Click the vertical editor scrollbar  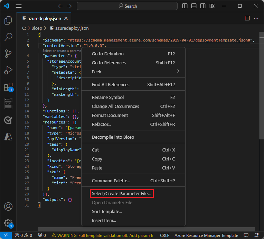261,86
